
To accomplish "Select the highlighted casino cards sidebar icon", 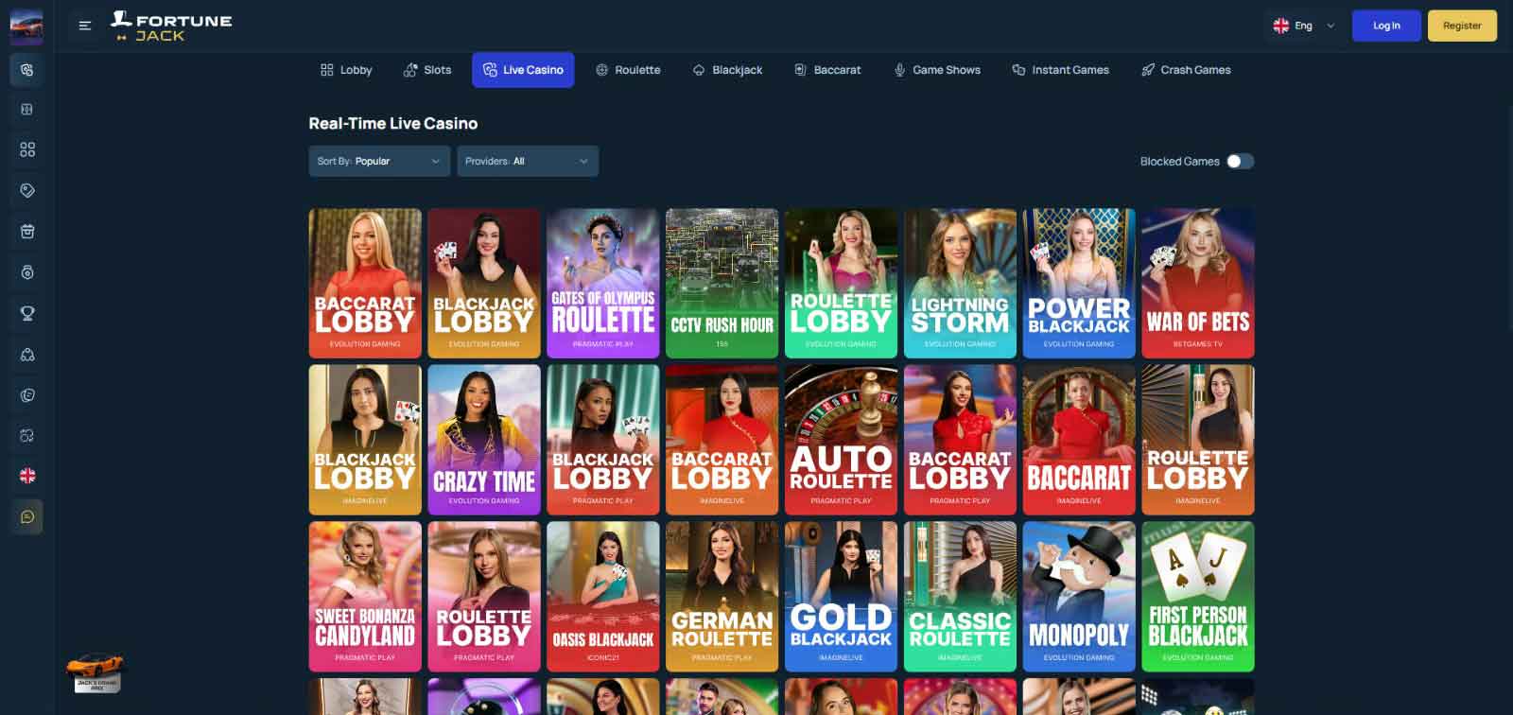I will pyautogui.click(x=26, y=70).
